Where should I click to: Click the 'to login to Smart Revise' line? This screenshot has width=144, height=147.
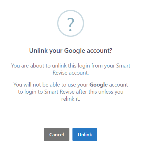pyautogui.click(x=46, y=92)
